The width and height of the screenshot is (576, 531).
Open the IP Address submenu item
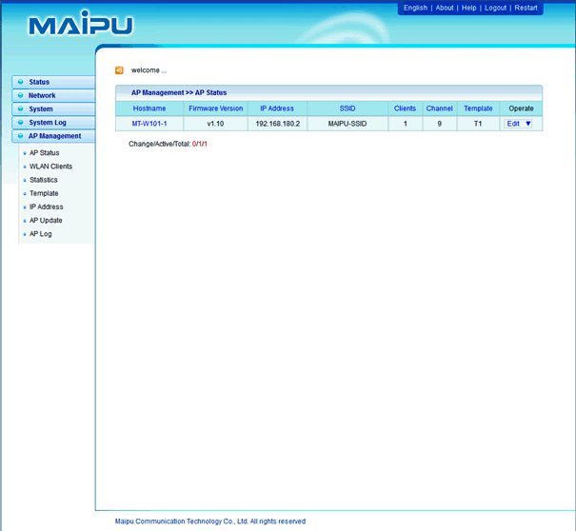click(47, 206)
